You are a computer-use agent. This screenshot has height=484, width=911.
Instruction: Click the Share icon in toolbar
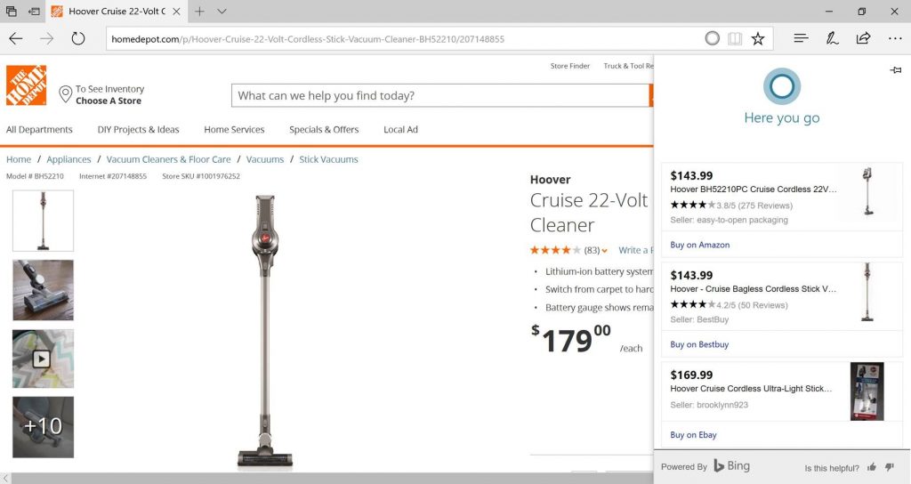[x=863, y=38]
